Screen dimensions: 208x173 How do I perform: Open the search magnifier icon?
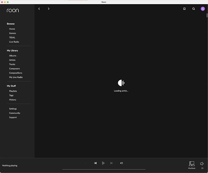click(x=193, y=9)
